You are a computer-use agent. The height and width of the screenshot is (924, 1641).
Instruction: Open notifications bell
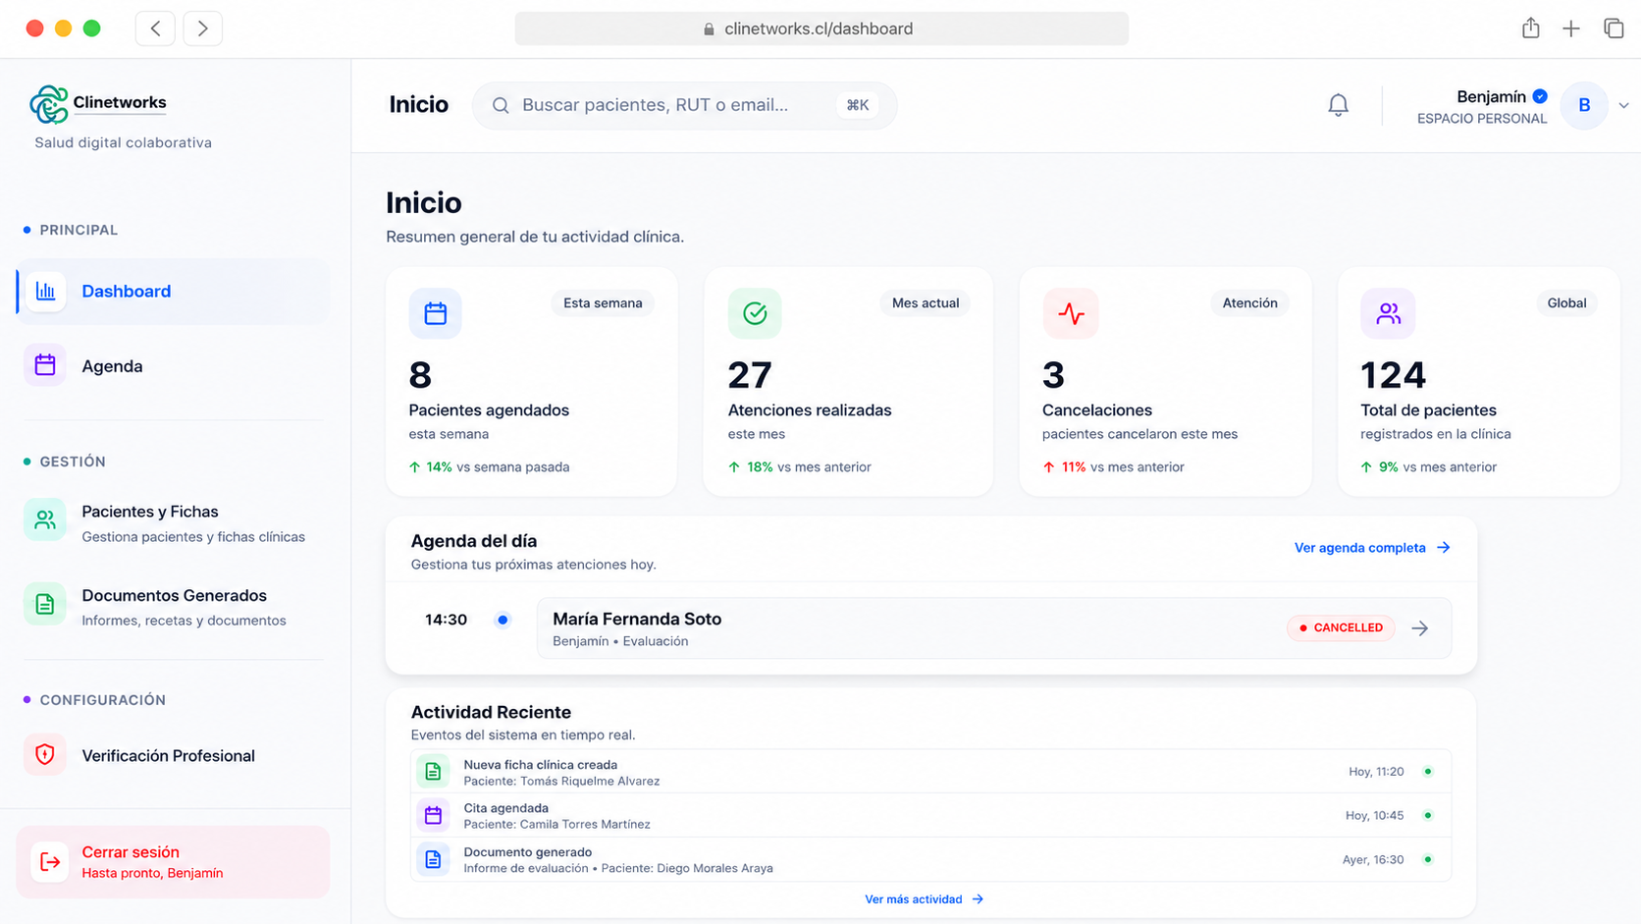point(1338,105)
